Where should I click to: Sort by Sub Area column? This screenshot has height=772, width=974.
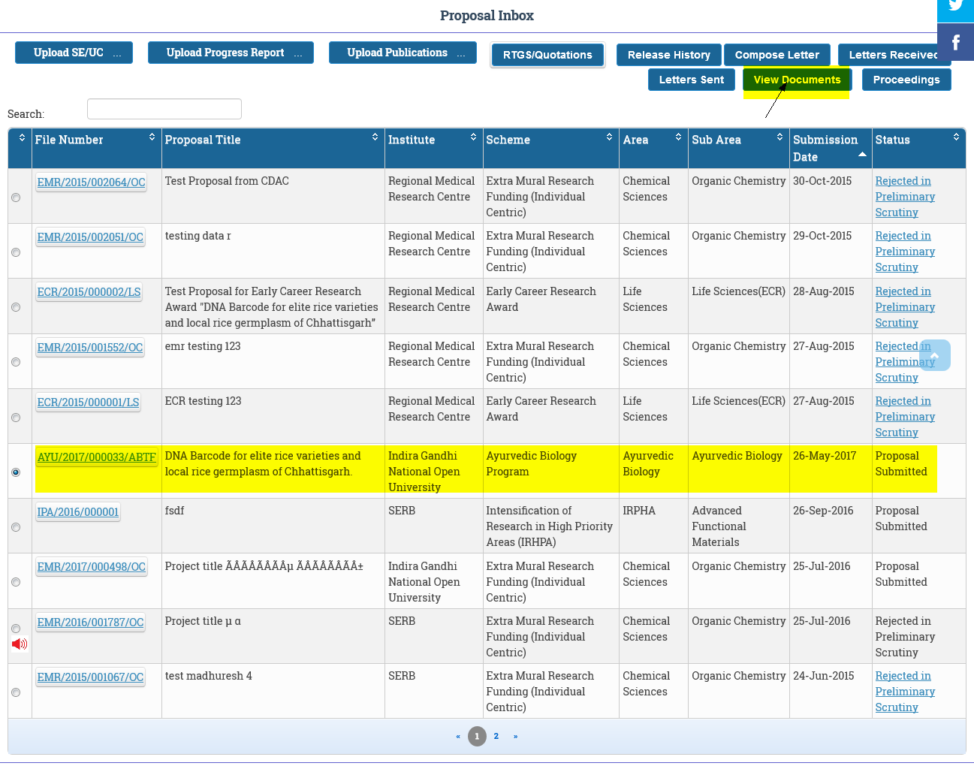738,148
